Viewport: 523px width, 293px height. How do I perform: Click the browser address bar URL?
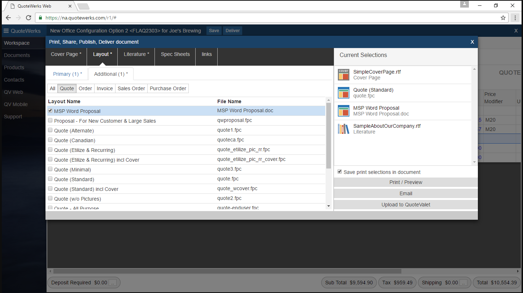81,18
